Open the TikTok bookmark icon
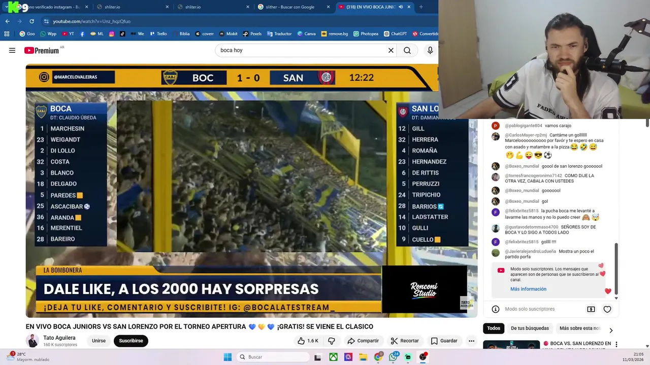Screen dimensions: 650x365 [122, 34]
